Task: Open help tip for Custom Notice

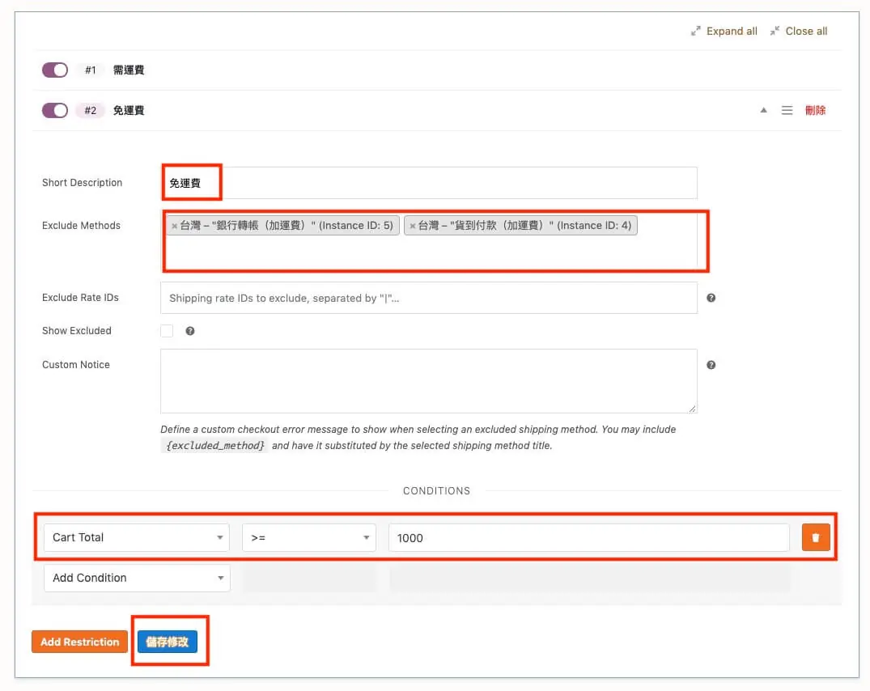Action: tap(711, 365)
